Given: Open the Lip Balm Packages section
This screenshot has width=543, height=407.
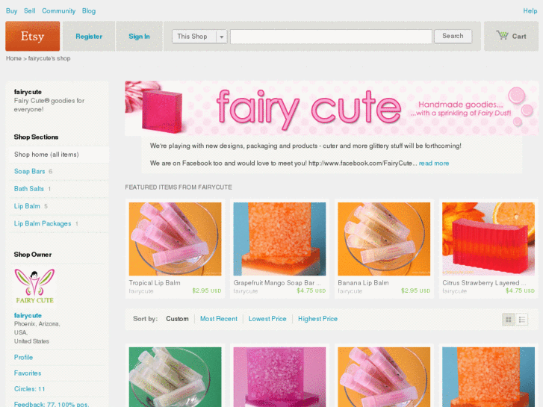Looking at the screenshot, I should (43, 223).
